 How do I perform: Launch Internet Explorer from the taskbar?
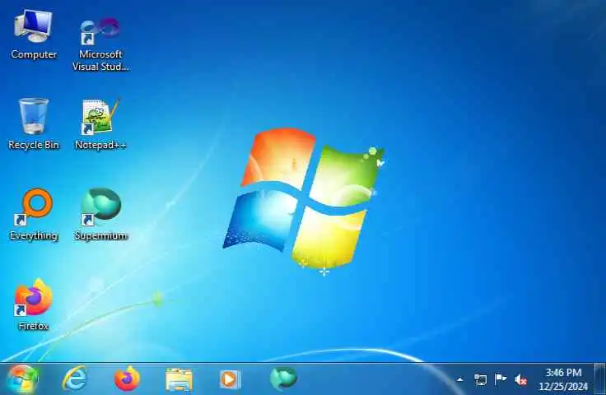75,379
